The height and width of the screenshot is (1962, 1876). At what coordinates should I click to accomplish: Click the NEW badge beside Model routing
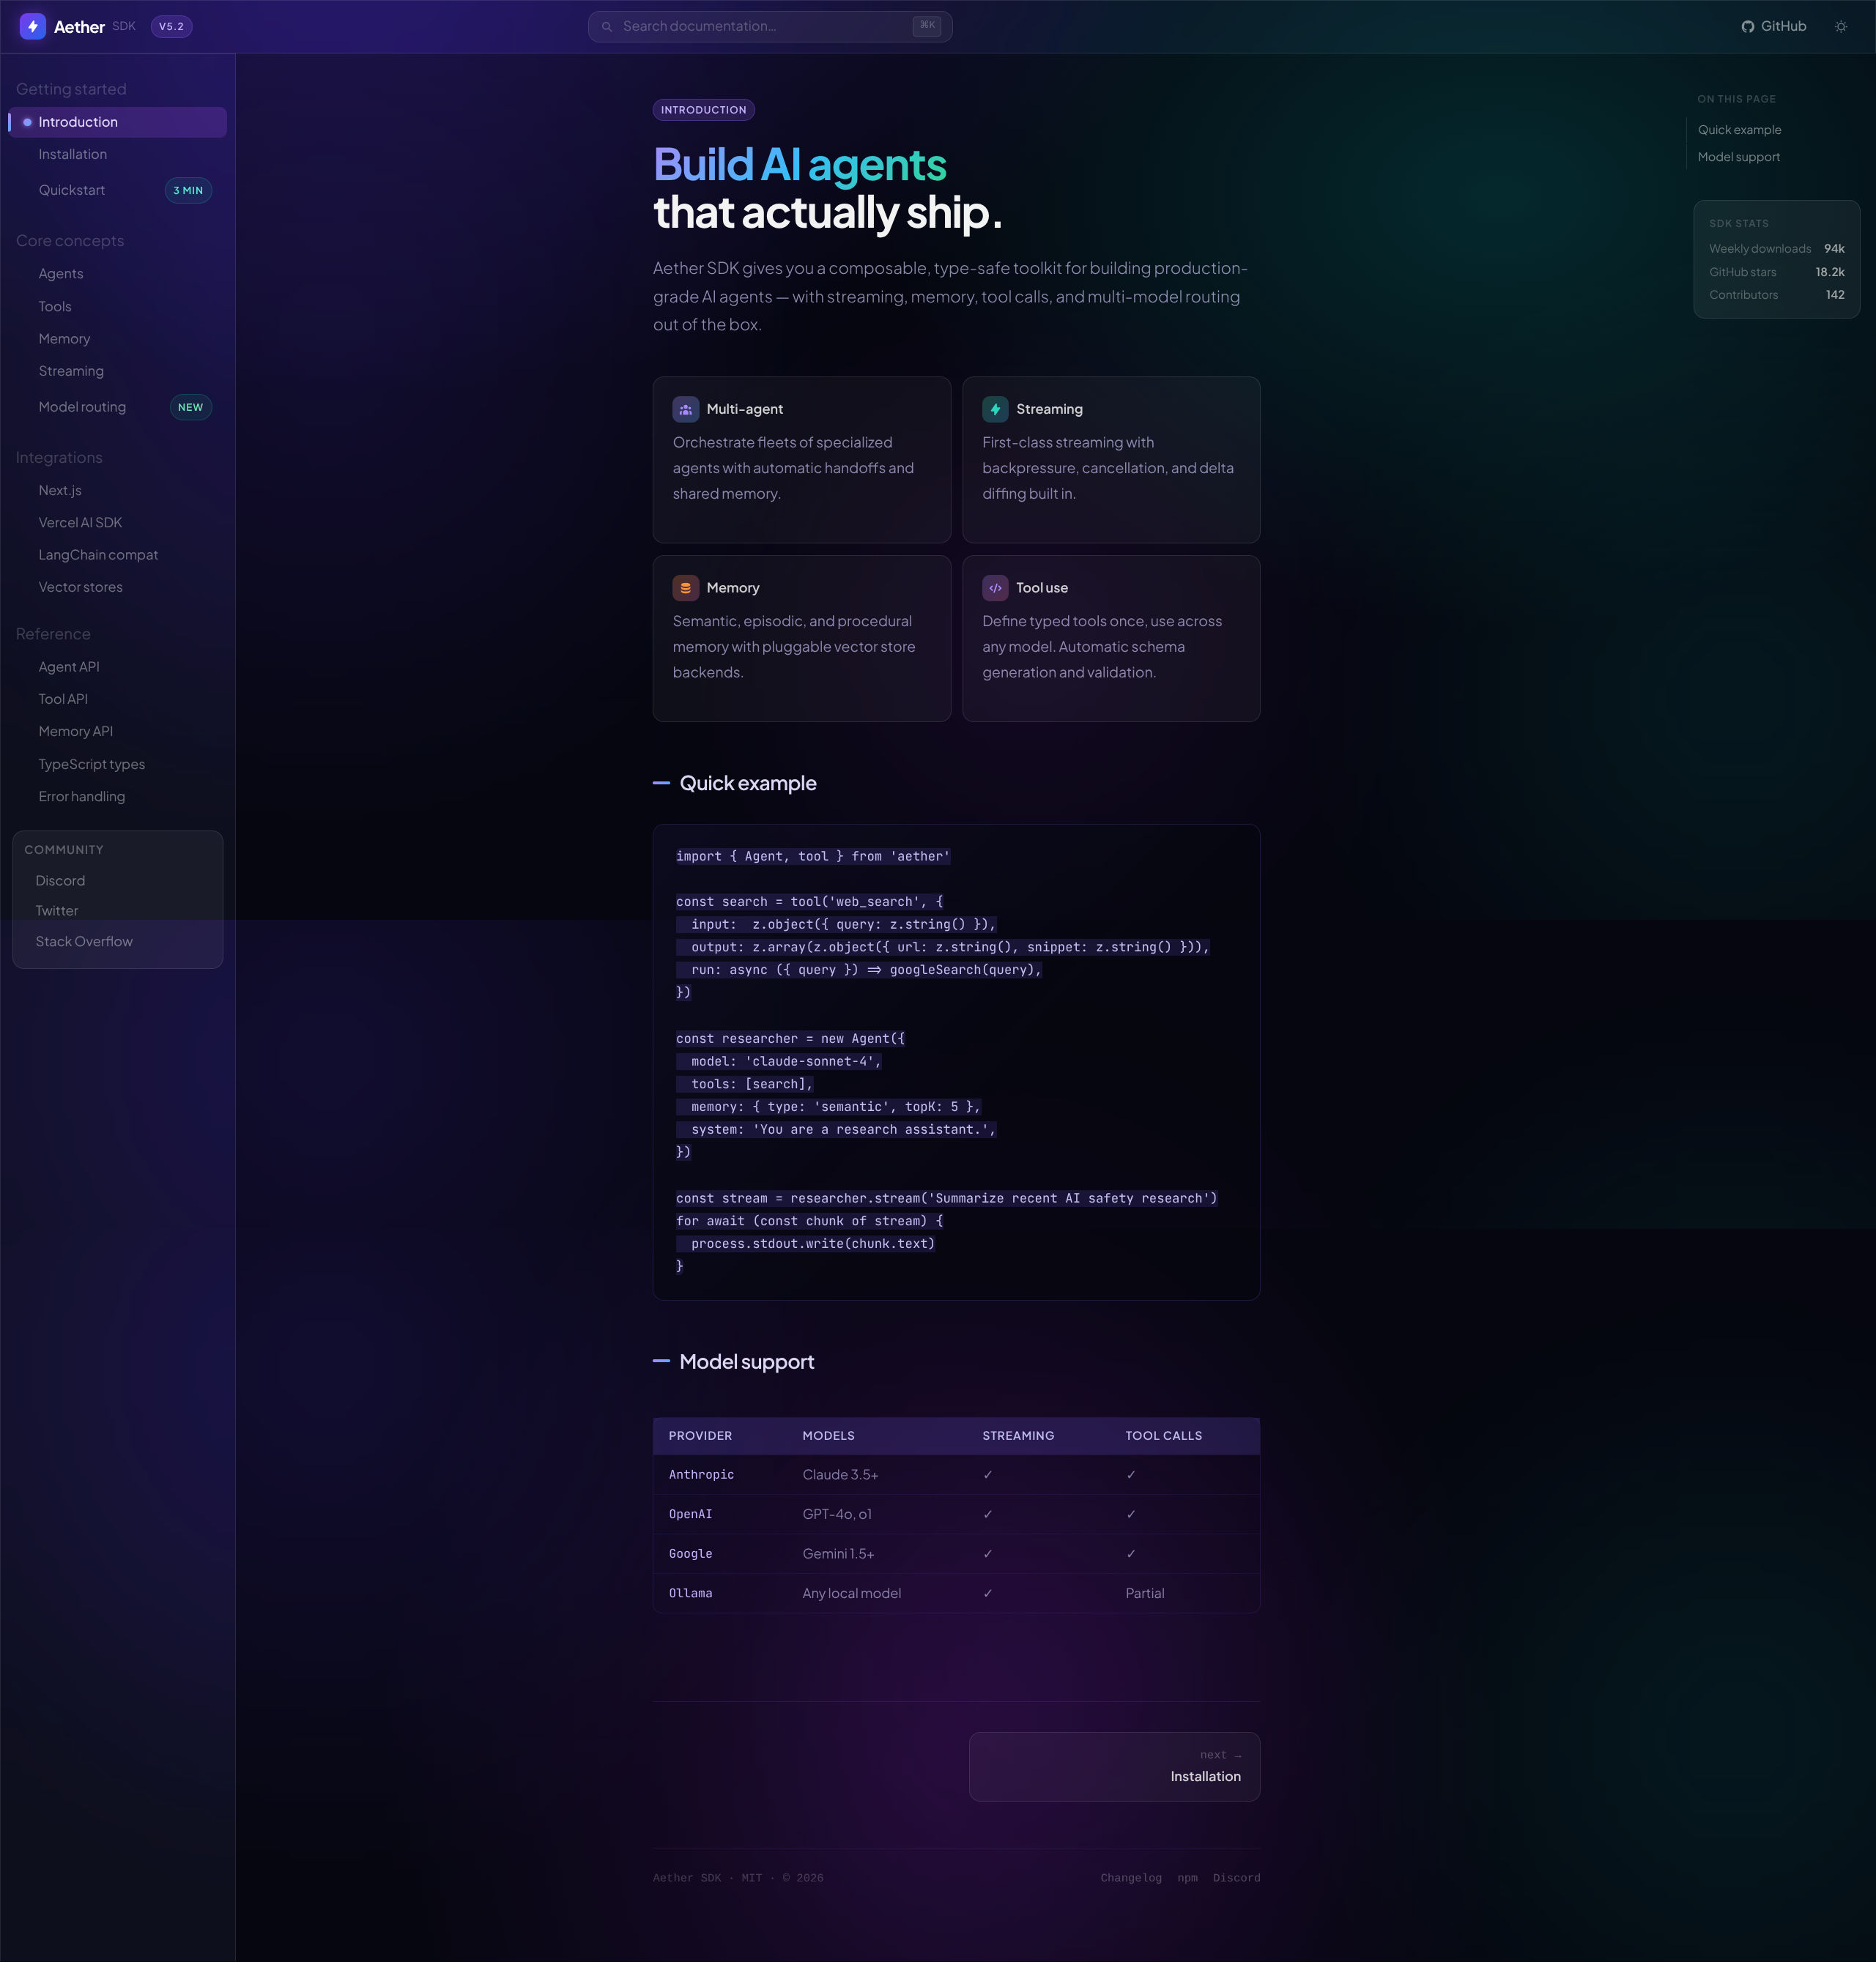coord(190,407)
